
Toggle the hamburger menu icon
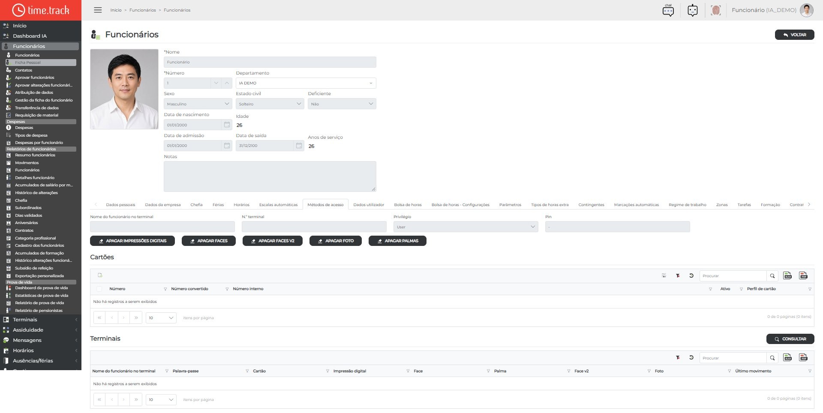point(98,10)
